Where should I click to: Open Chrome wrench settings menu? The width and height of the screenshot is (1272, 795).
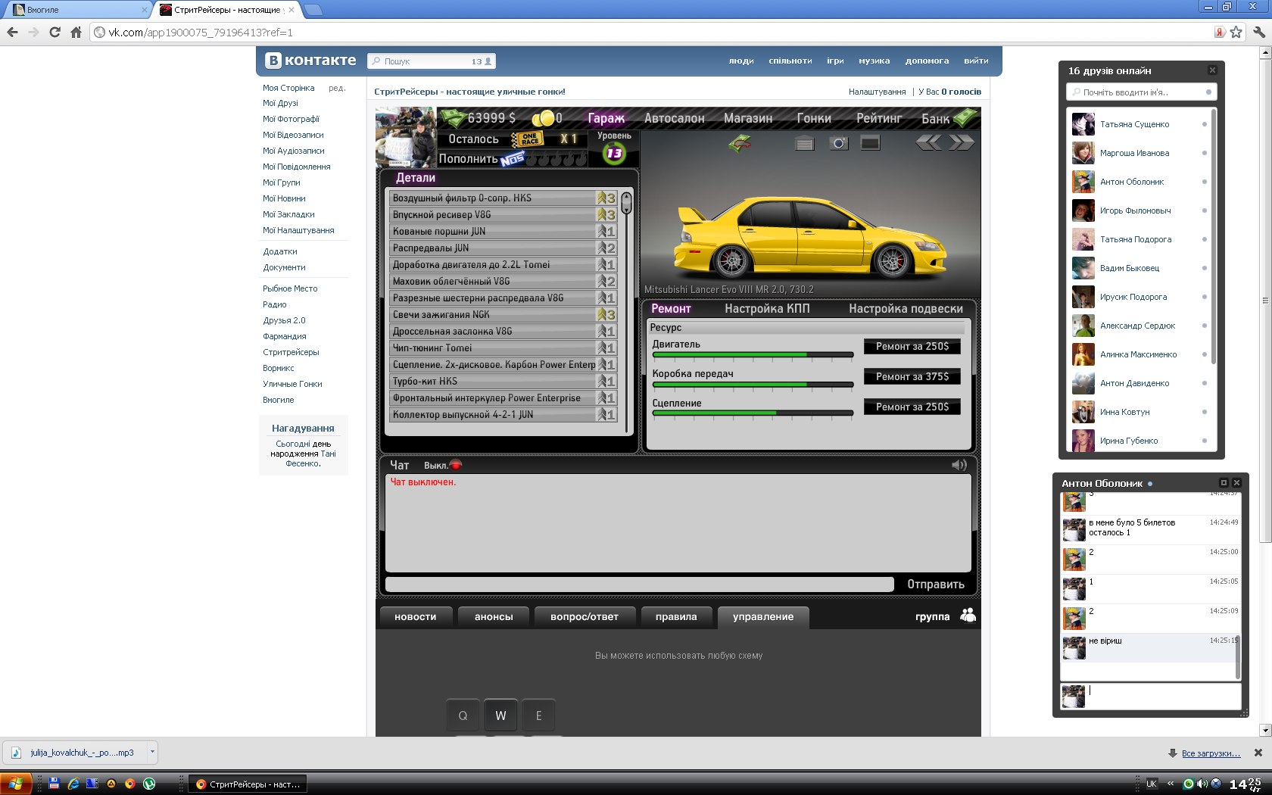1259,32
